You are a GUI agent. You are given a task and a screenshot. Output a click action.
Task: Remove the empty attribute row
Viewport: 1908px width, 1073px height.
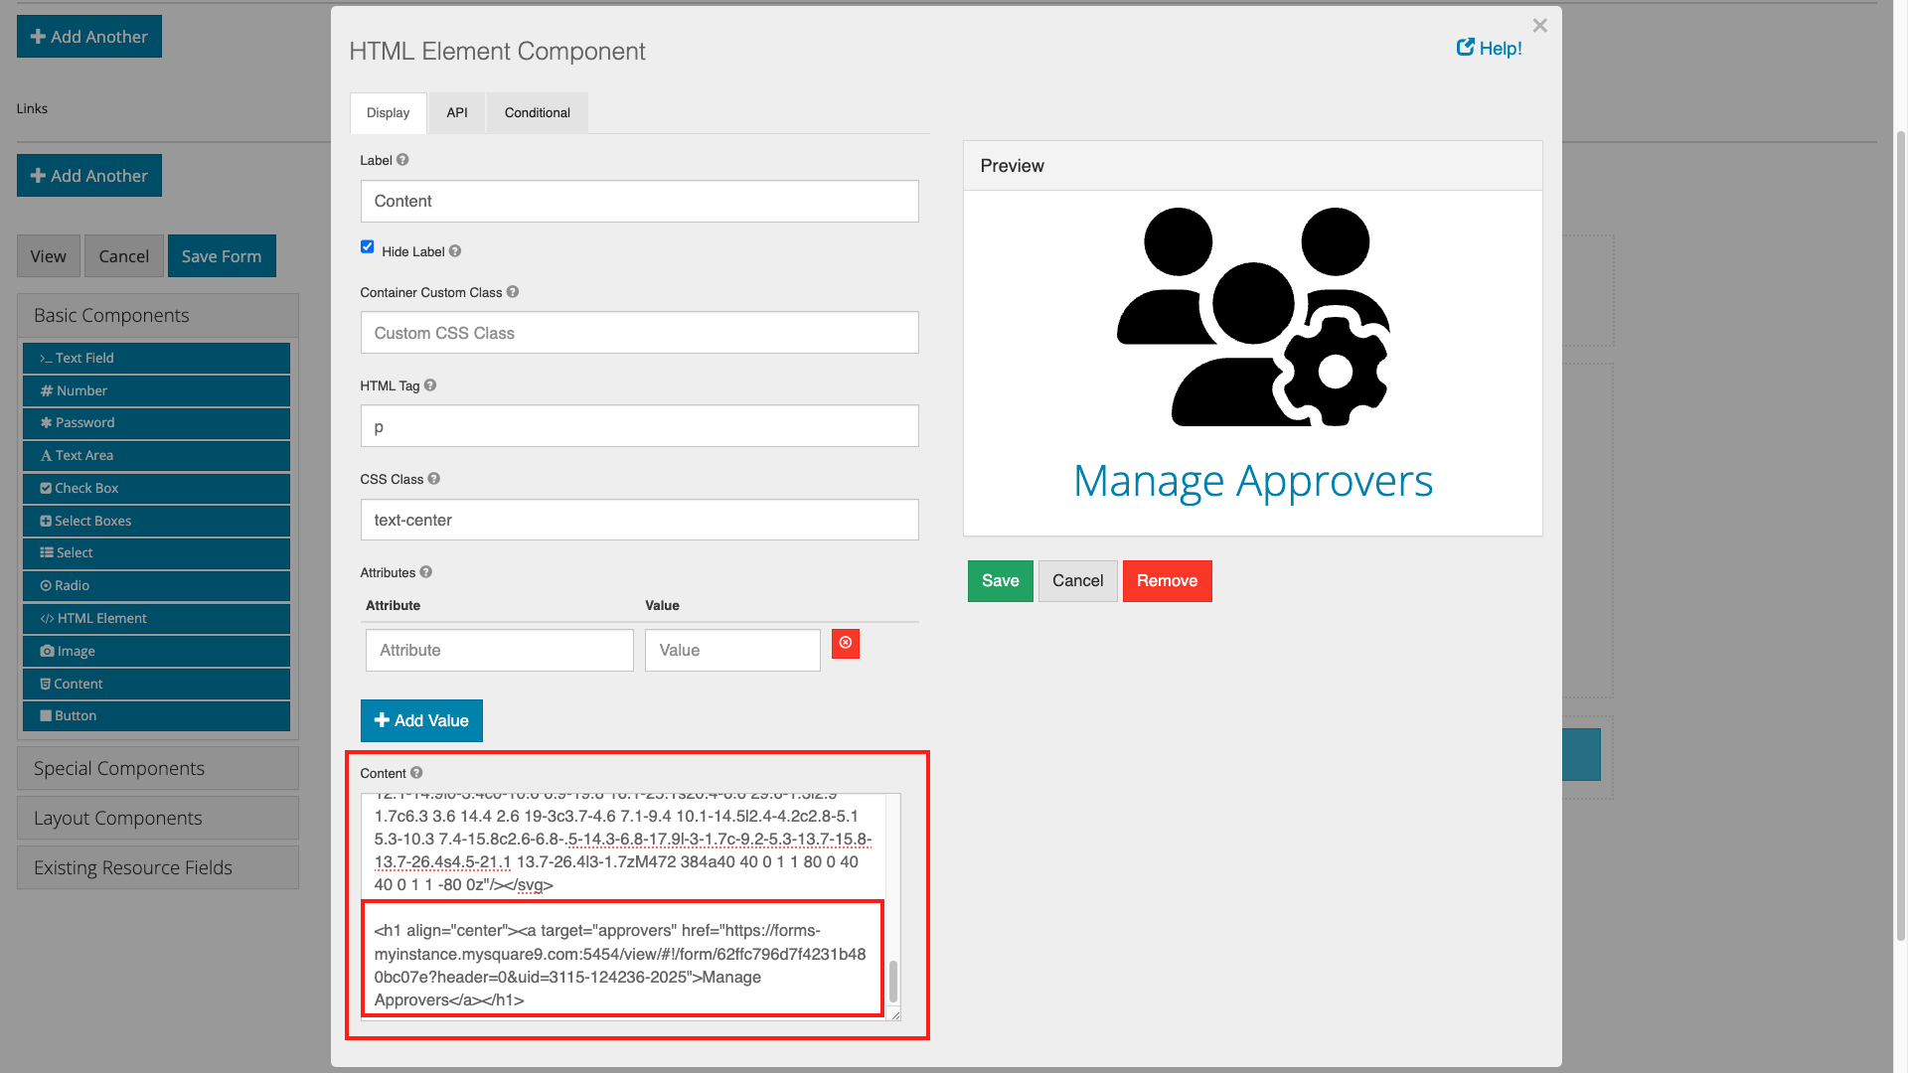(845, 644)
